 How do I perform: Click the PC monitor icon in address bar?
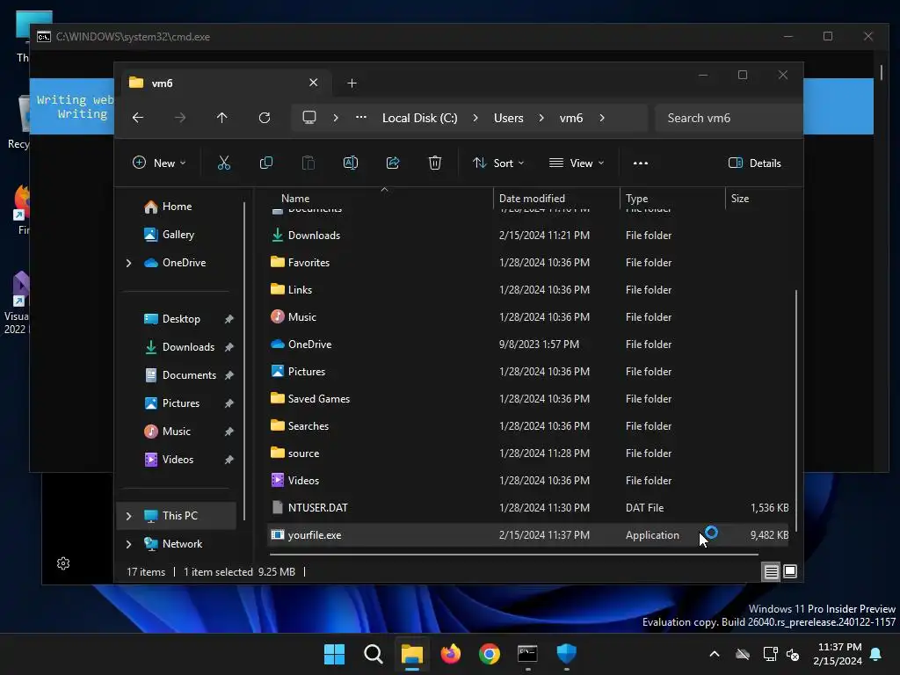tap(309, 118)
